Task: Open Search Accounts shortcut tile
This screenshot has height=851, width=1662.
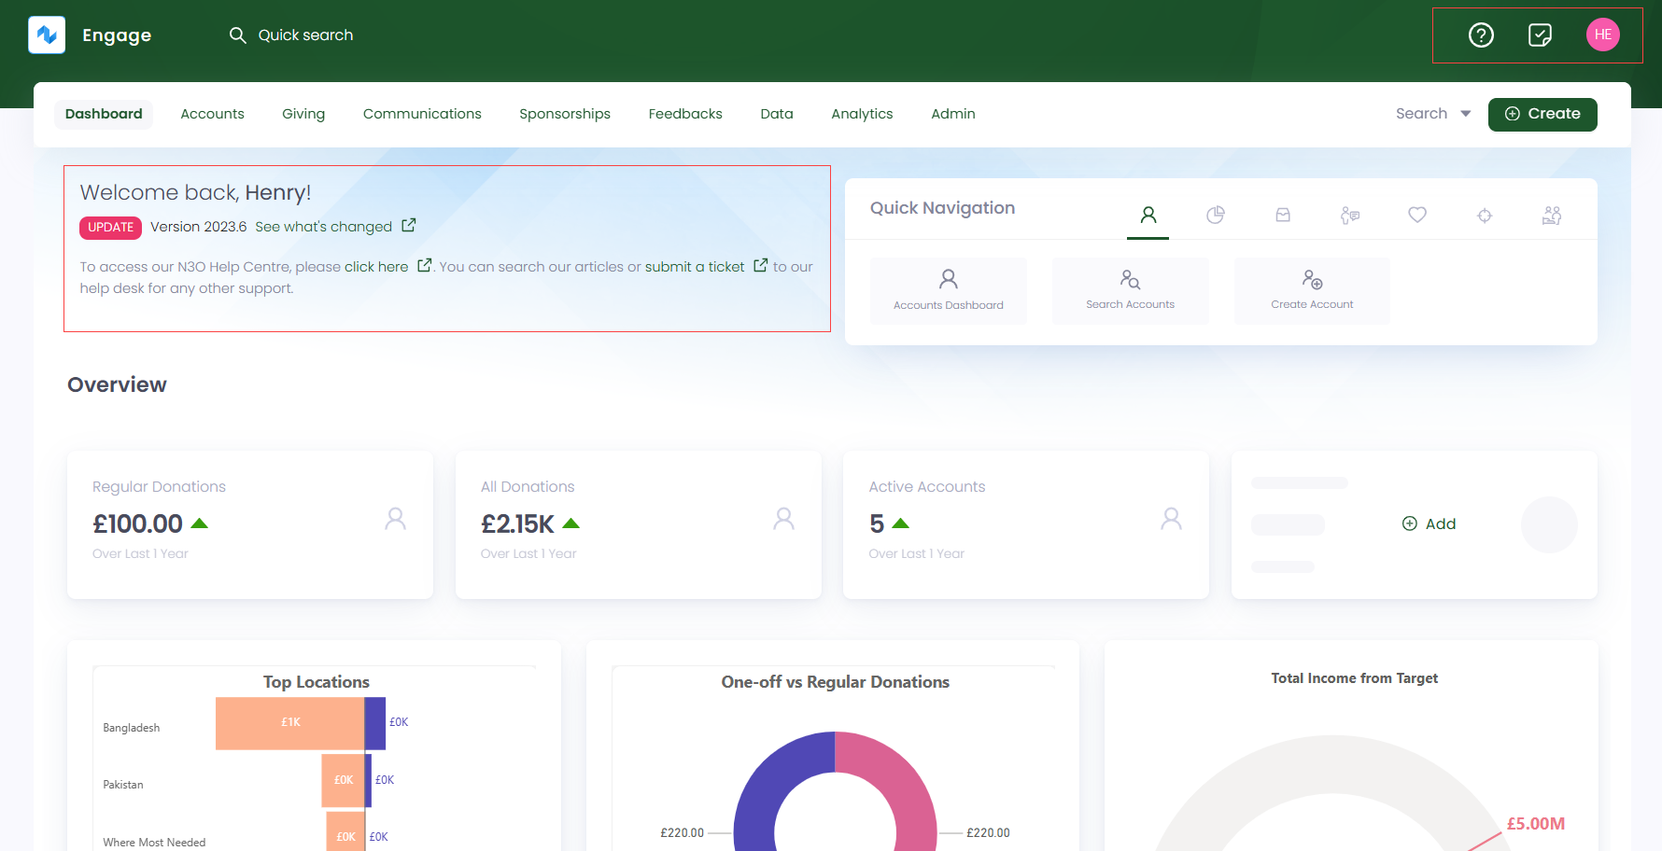Action: click(1131, 291)
